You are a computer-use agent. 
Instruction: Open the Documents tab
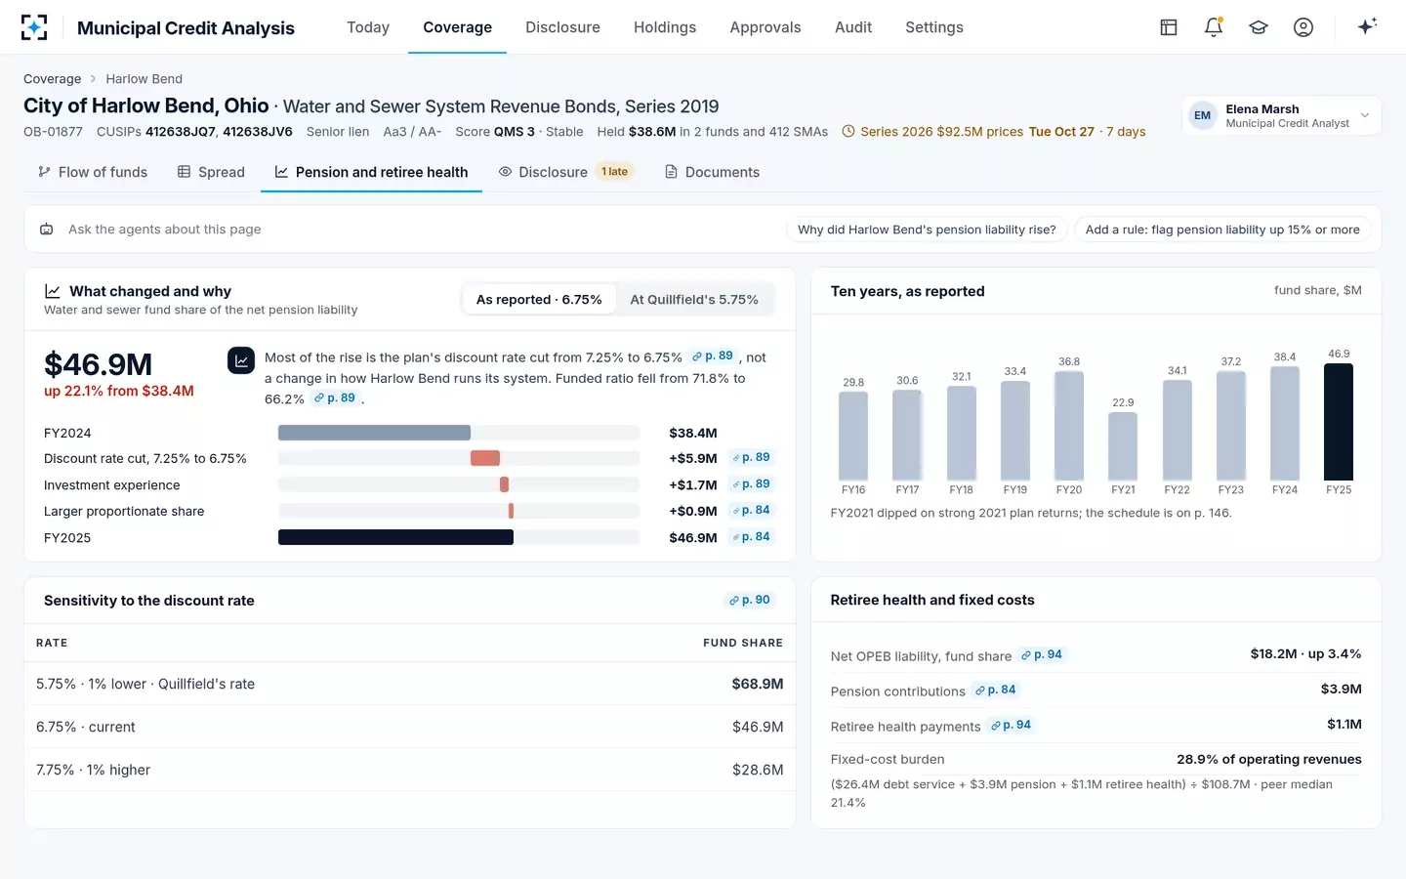pos(712,172)
